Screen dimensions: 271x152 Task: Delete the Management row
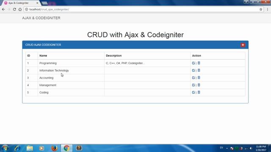199,85
